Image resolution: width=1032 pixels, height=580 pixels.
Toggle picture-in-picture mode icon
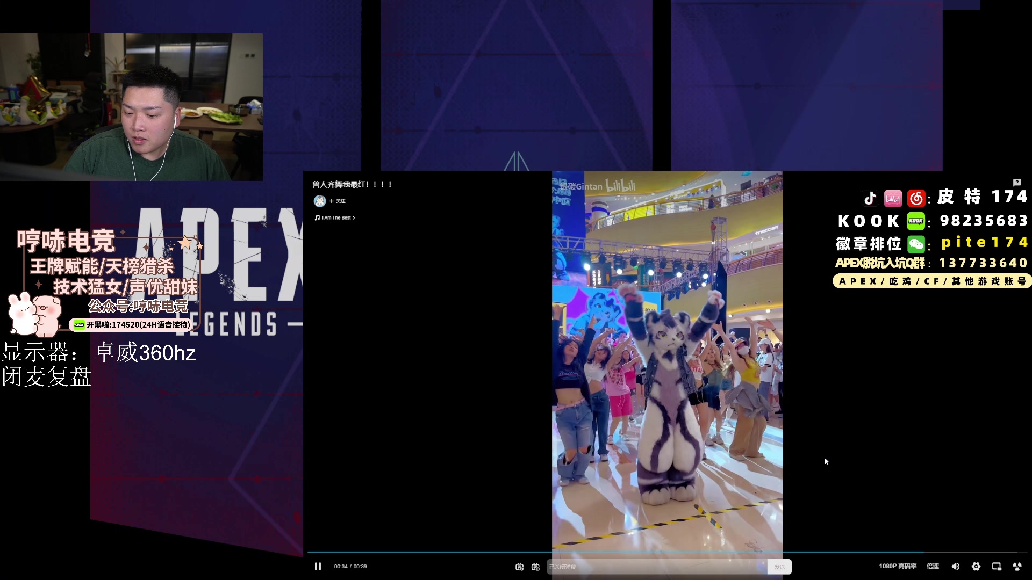click(997, 566)
